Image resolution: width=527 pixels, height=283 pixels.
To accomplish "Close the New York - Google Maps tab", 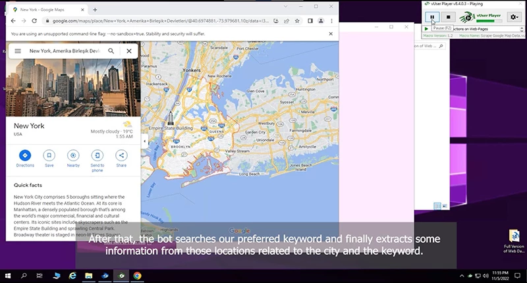I will click(x=82, y=10).
